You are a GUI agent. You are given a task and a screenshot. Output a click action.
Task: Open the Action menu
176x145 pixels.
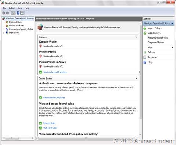(12, 8)
